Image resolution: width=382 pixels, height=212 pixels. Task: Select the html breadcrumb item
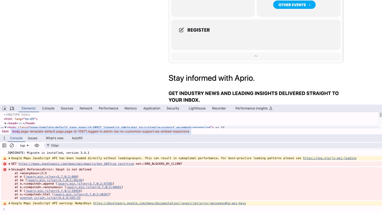click(5, 131)
